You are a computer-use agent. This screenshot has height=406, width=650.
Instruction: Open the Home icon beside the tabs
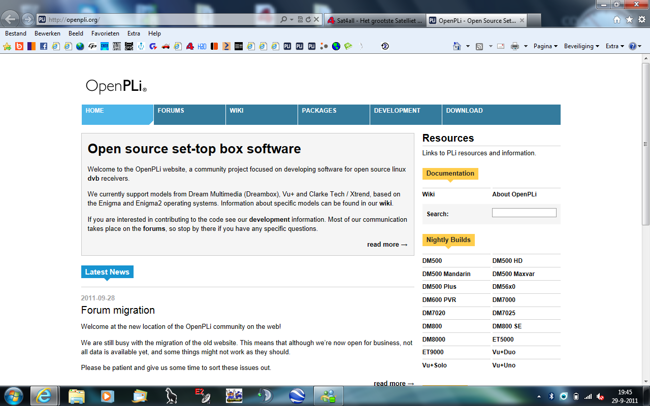pos(617,20)
